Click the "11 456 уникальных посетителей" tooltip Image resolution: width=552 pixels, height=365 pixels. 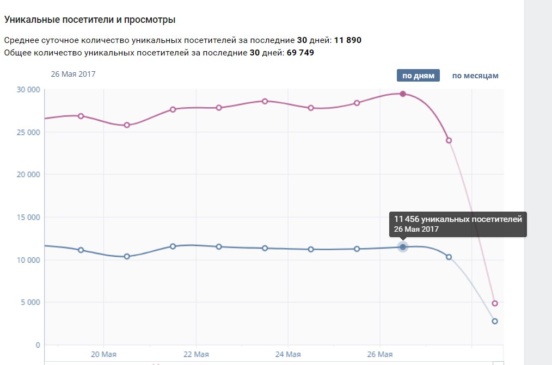click(458, 224)
